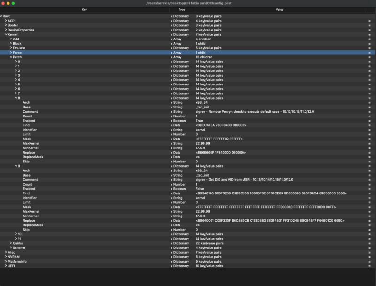Select the Get DID and VID comment value
The width and height of the screenshot is (376, 286).
[x=244, y=180]
